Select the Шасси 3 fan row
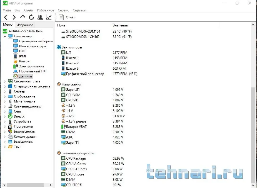 (x=93, y=69)
